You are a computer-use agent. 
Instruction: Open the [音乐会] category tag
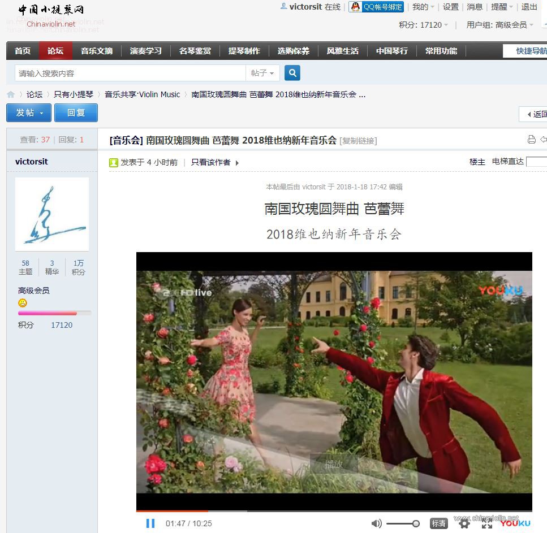pyautogui.click(x=126, y=140)
